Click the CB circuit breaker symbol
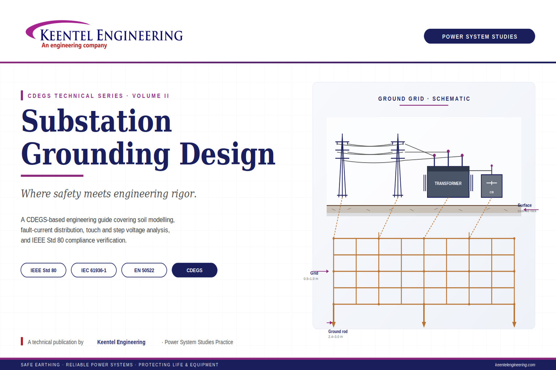556x370 pixels. tap(492, 186)
